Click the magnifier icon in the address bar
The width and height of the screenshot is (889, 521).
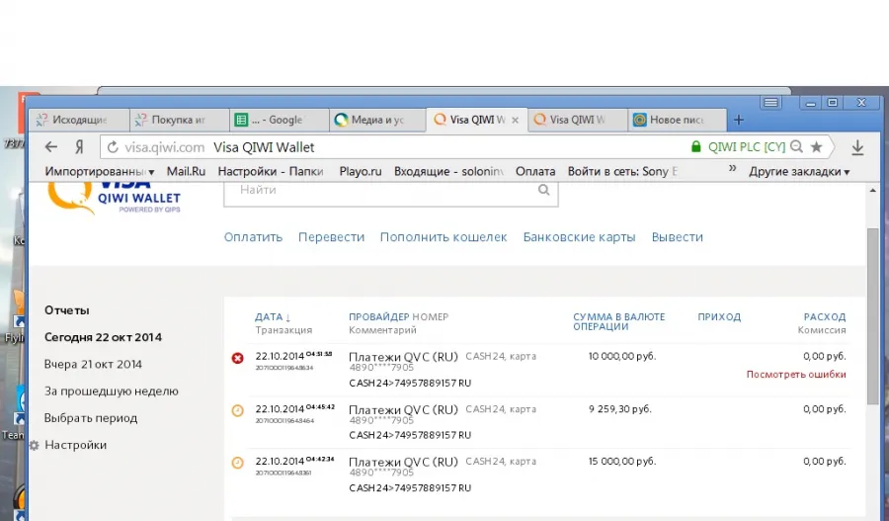click(796, 147)
